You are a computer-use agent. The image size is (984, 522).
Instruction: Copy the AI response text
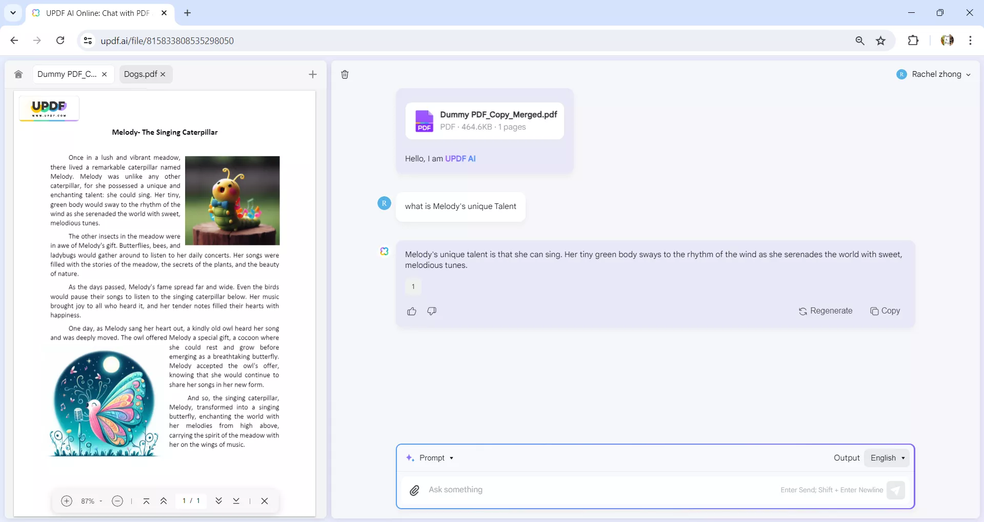tap(886, 311)
